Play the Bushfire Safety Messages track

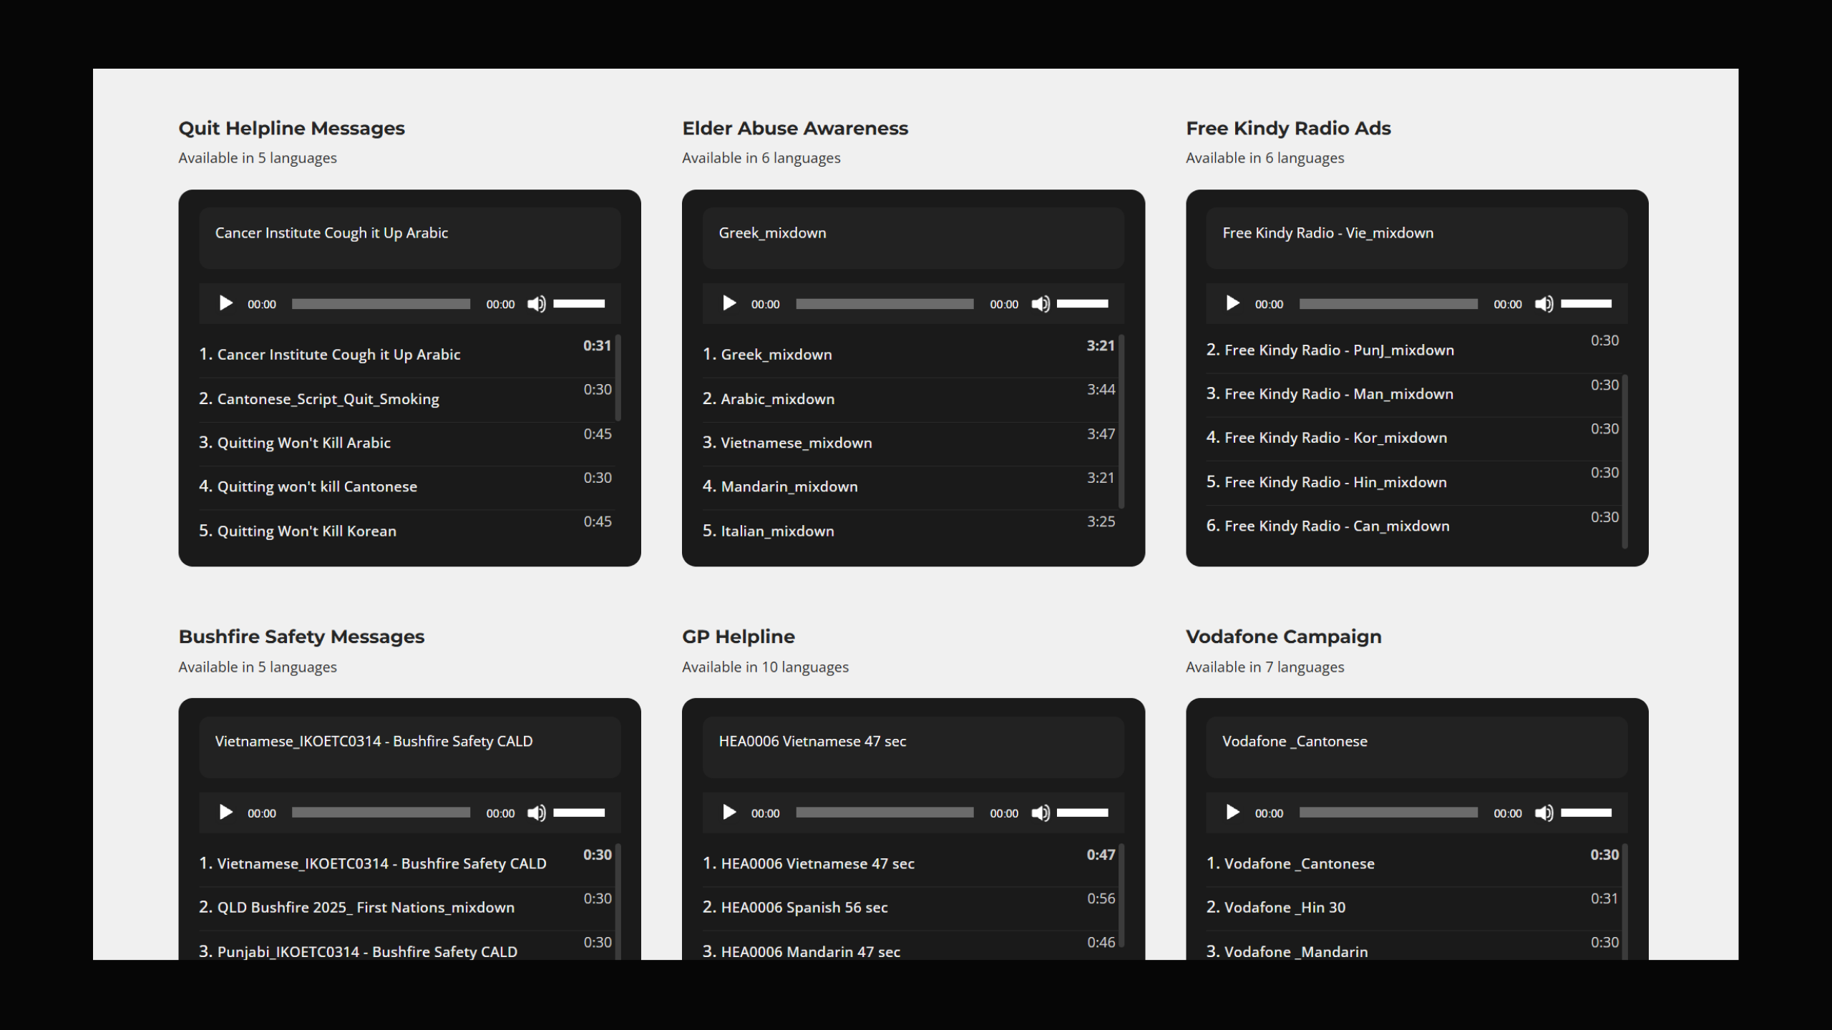pos(225,813)
